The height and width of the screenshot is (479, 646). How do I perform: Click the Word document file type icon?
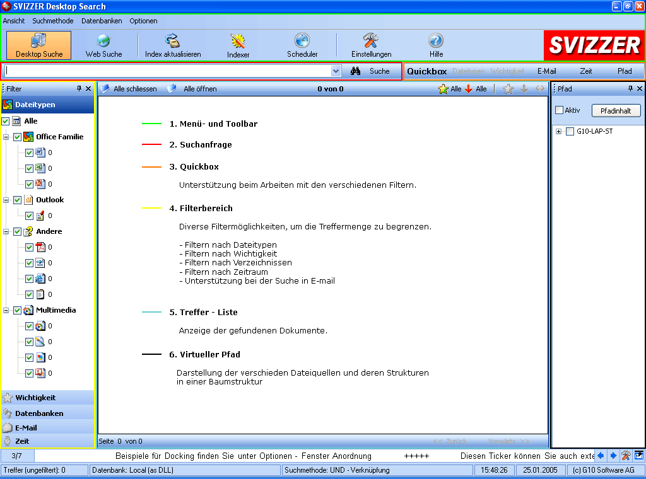click(x=40, y=153)
